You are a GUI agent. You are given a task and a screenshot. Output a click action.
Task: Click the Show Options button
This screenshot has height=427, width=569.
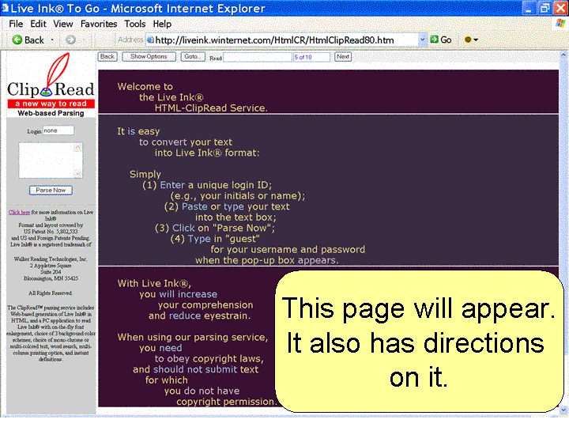(149, 57)
